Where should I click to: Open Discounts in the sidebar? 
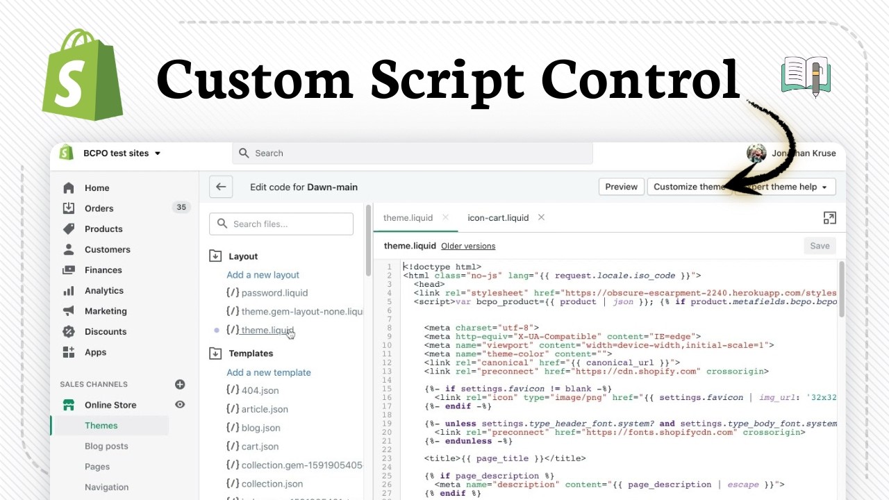click(x=106, y=331)
